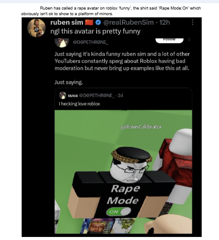Click the 'ngl this avatar is pretty funny' text
This screenshot has width=219, height=240.
(x=95, y=31)
